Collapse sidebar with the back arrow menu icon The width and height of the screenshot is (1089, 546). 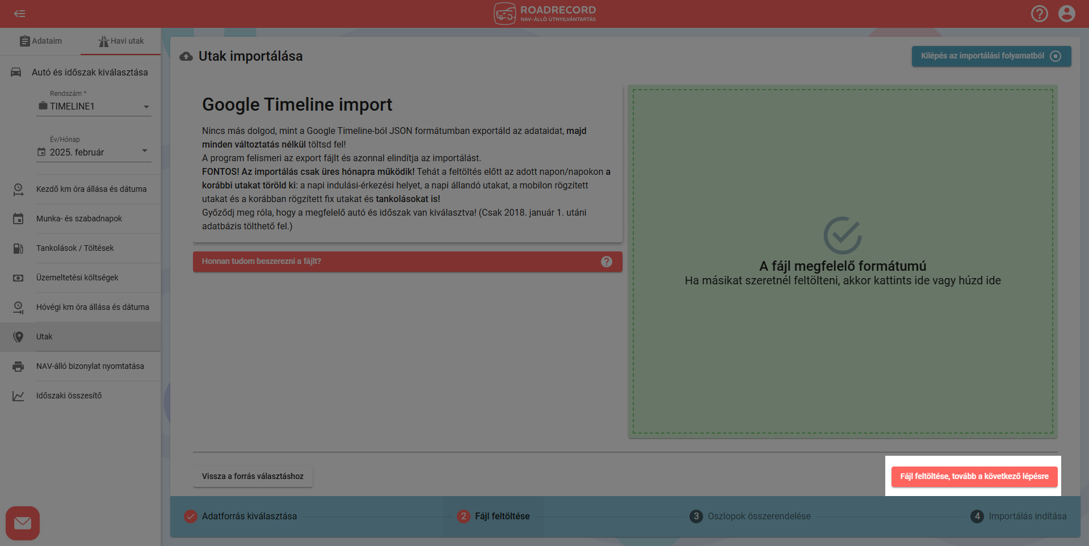20,14
